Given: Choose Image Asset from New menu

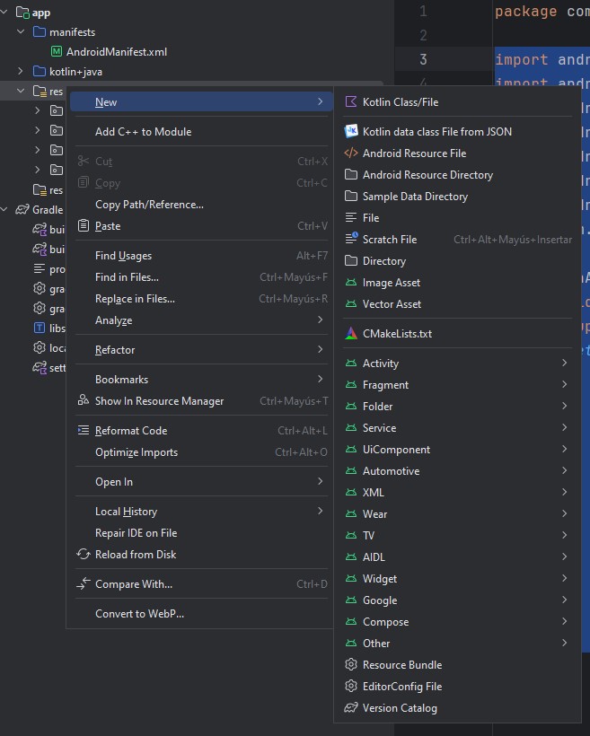Looking at the screenshot, I should tap(391, 283).
